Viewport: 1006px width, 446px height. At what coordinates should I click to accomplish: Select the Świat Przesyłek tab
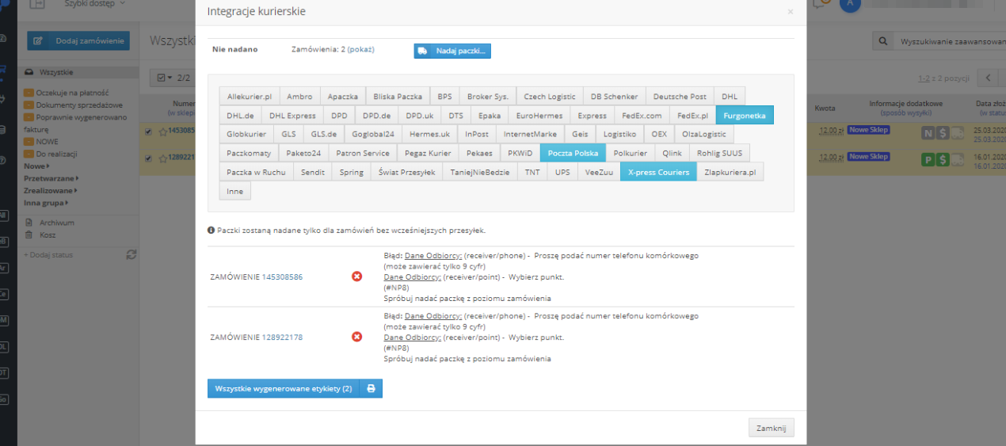pyautogui.click(x=407, y=172)
